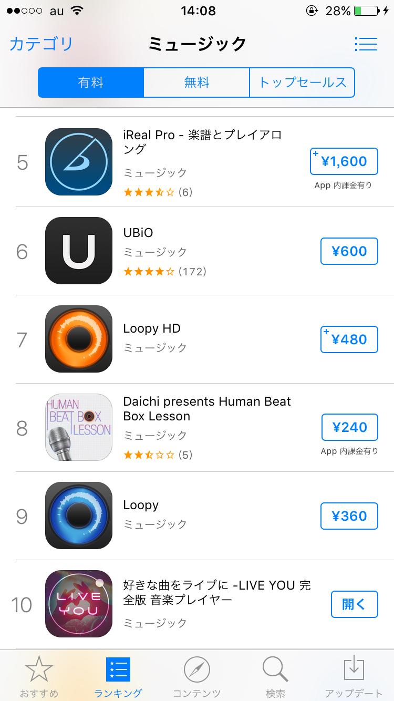Screen dimensions: 394x701
Task: Buy UBiO for ¥600
Action: (x=349, y=251)
